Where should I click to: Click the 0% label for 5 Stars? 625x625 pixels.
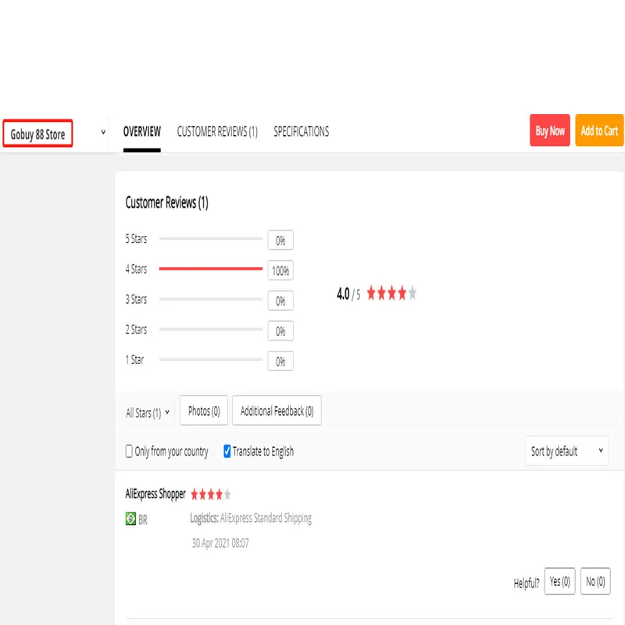pyautogui.click(x=280, y=241)
